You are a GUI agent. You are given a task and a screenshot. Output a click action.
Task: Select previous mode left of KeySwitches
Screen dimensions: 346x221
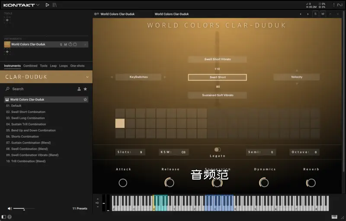click(112, 77)
